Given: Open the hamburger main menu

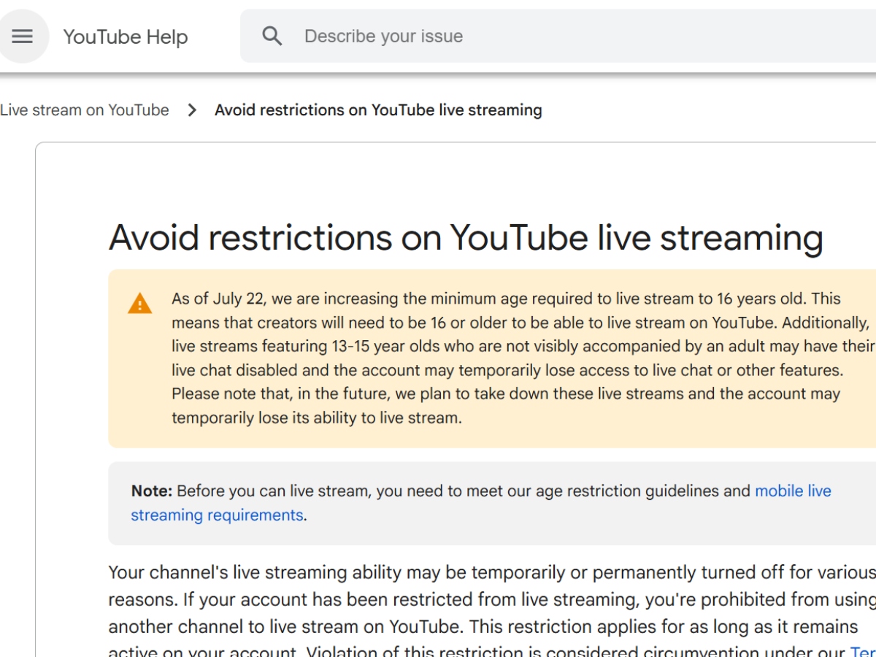Looking at the screenshot, I should [23, 36].
